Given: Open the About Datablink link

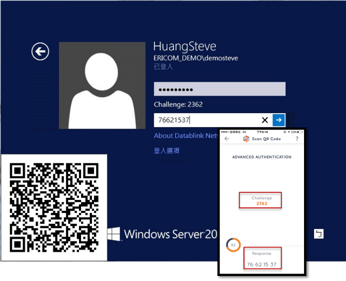Looking at the screenshot, I should 186,136.
